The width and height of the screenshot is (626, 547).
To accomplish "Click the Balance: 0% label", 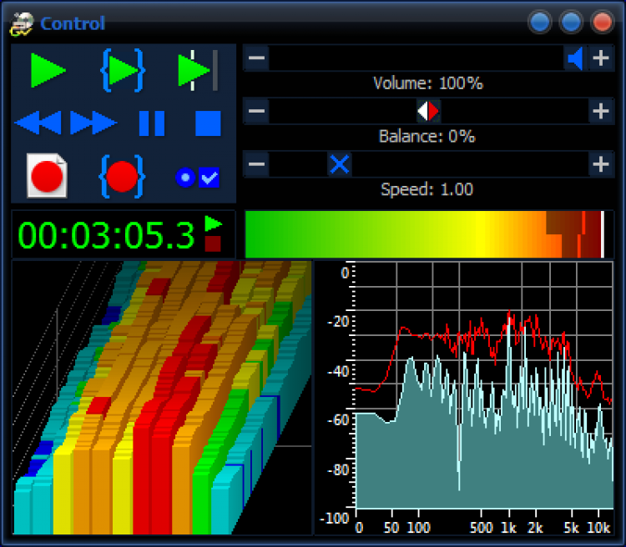I will pyautogui.click(x=427, y=137).
